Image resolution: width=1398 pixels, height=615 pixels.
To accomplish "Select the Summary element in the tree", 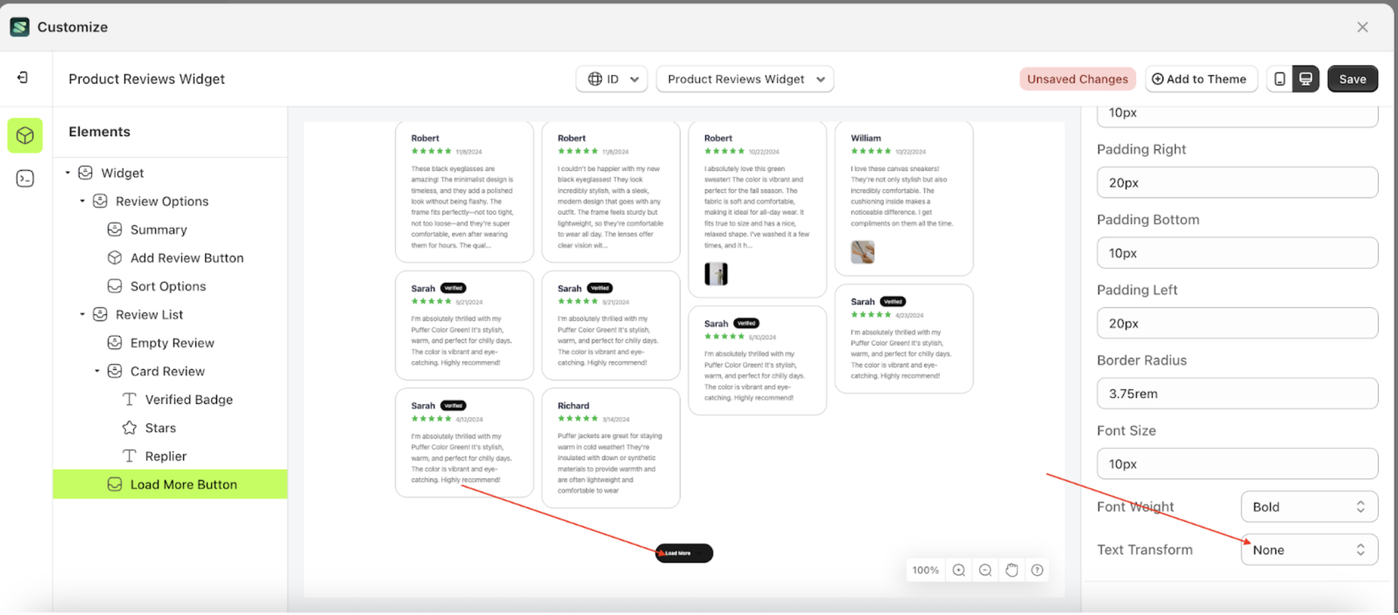I will click(x=159, y=229).
